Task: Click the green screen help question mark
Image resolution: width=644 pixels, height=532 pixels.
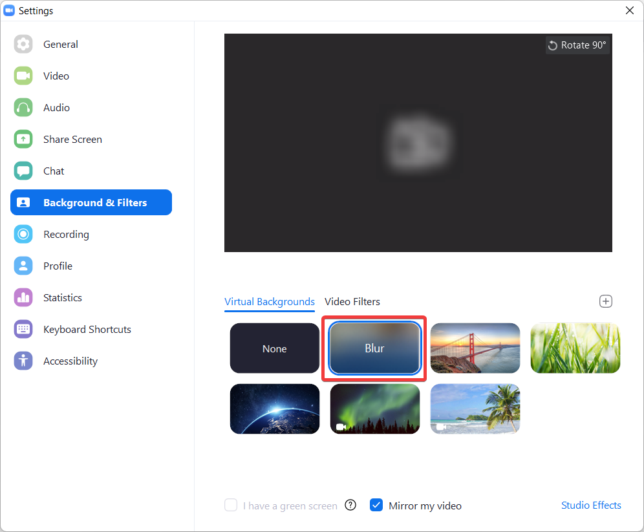Action: click(x=350, y=505)
